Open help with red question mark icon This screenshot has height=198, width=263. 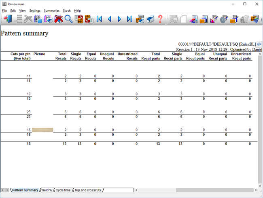[x=160, y=19]
